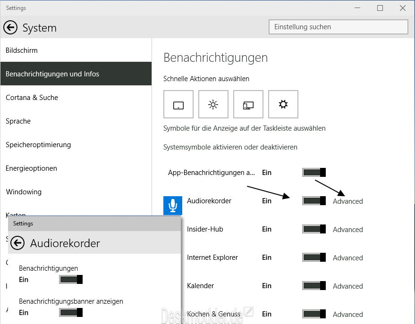Viewport: 415px width, 324px height.
Task: Disable the Audiorekorder notification toggle
Action: [x=313, y=201]
